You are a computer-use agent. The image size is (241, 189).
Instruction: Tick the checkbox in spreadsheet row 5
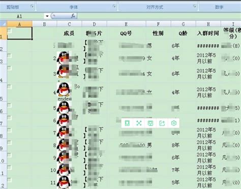10,87
